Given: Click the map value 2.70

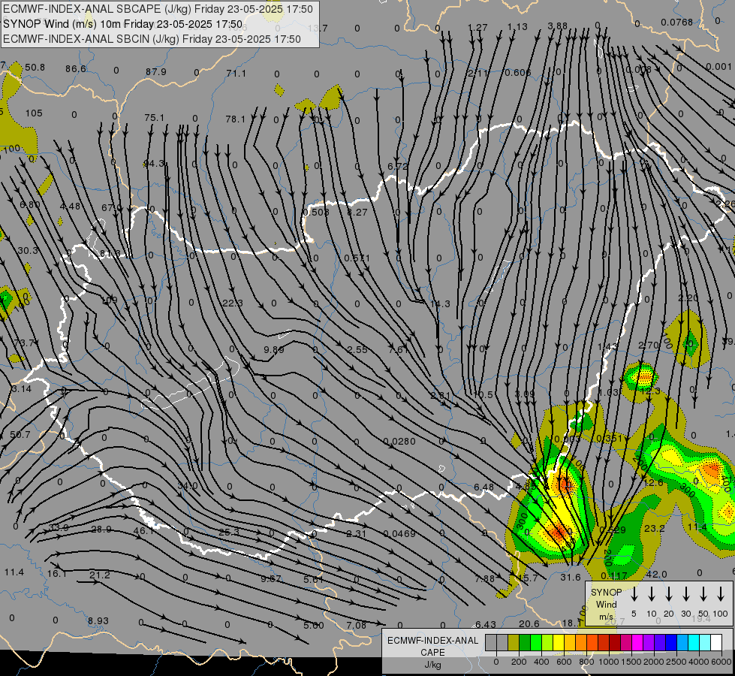Looking at the screenshot, I should point(648,346).
